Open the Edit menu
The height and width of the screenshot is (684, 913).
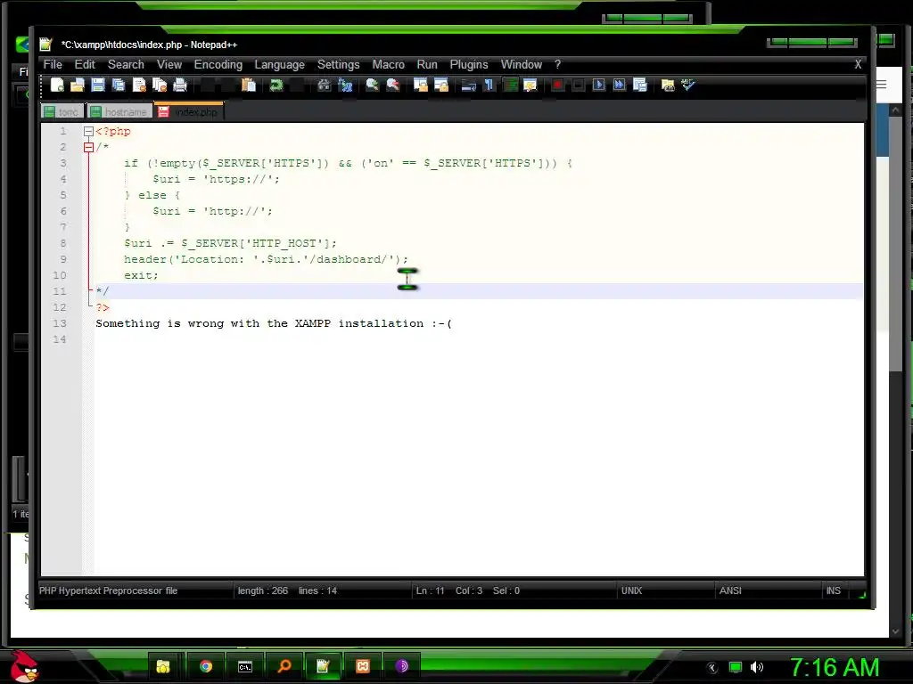85,64
